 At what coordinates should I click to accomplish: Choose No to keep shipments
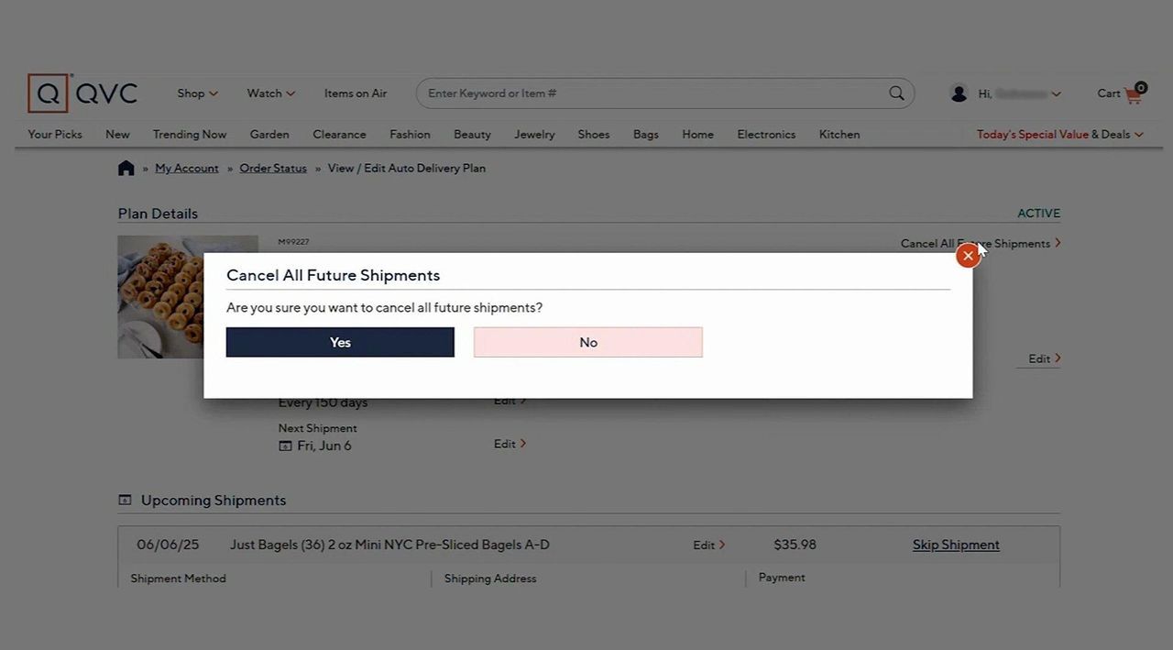588,342
